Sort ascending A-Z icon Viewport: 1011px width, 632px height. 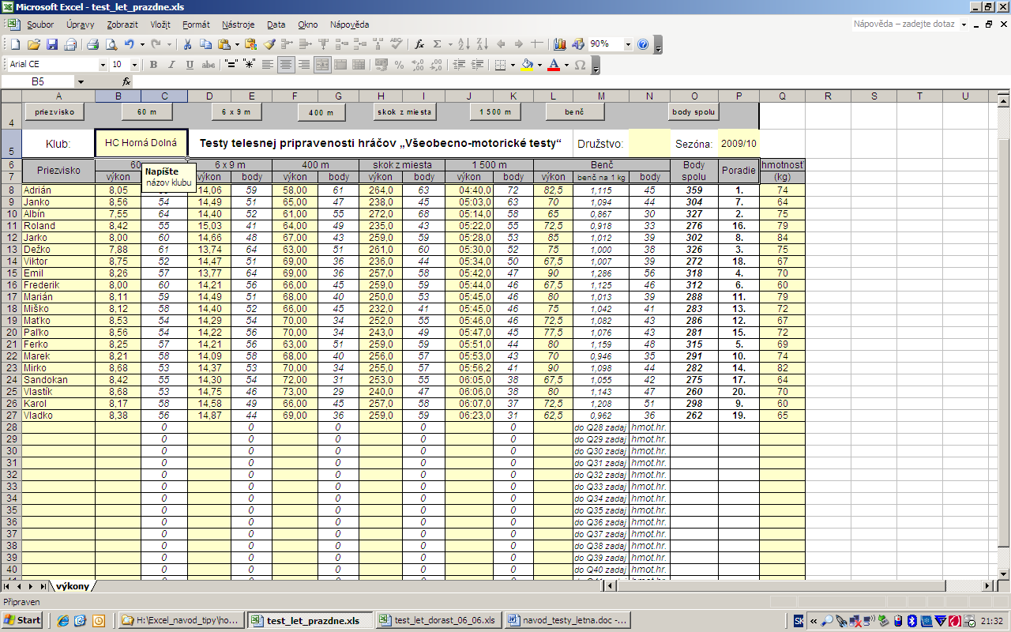coord(463,44)
